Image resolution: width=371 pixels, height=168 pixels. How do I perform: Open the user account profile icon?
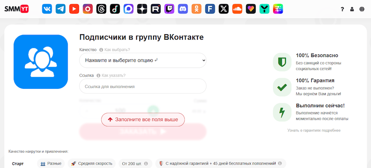(x=352, y=9)
